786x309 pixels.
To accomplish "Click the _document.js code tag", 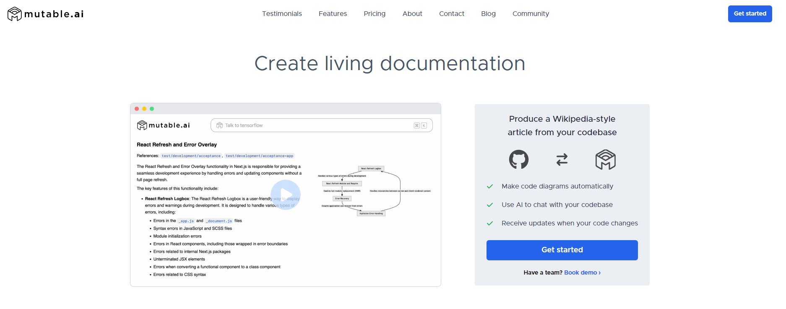I will (219, 221).
